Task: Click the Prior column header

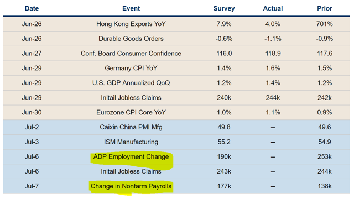Action: 325,8
